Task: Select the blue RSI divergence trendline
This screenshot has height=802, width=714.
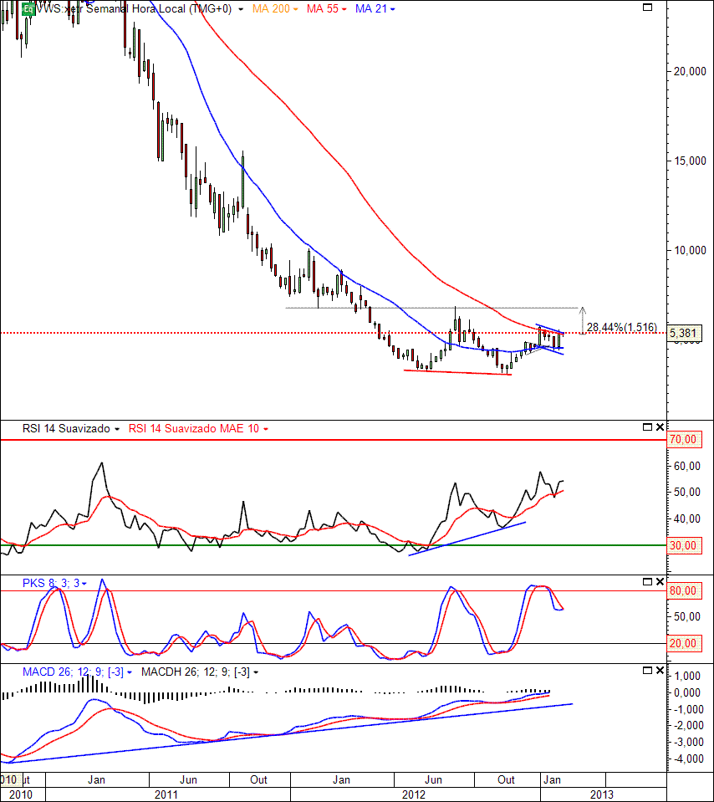Action: click(467, 539)
